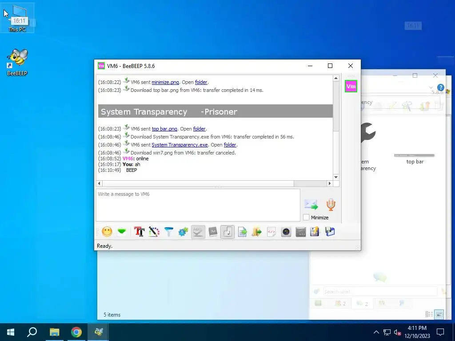Click the green down-arrow icon beside the smiley
This screenshot has width=455, height=341.
122,231
